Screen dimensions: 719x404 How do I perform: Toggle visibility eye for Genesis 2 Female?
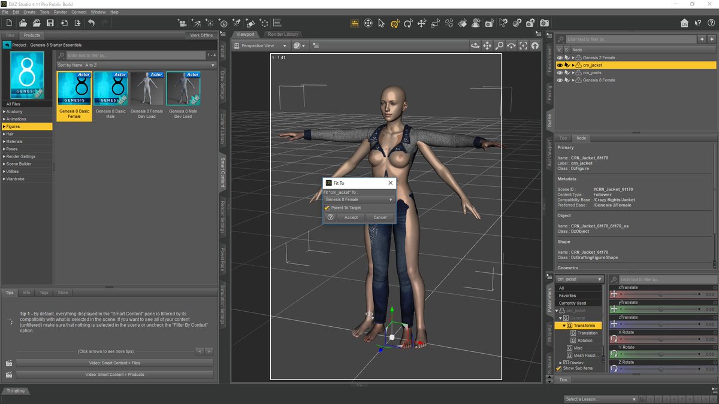click(560, 57)
